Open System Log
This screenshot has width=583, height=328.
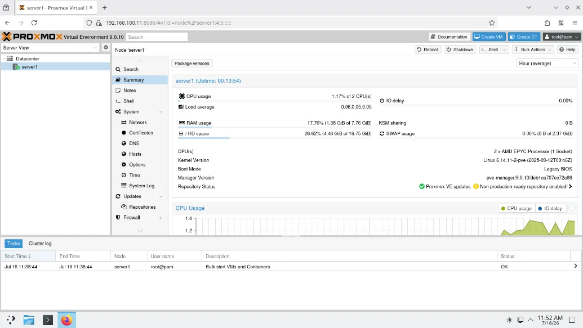[x=140, y=186]
